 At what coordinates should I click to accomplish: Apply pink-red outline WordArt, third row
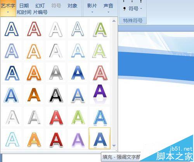point(100,73)
